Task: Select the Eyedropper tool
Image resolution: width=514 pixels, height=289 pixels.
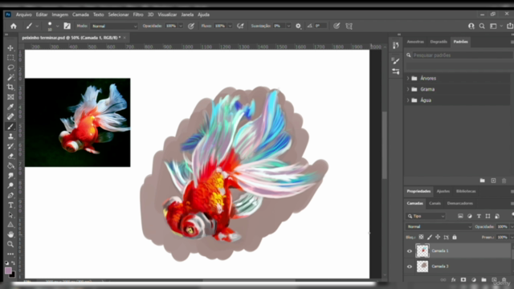Action: click(10, 107)
